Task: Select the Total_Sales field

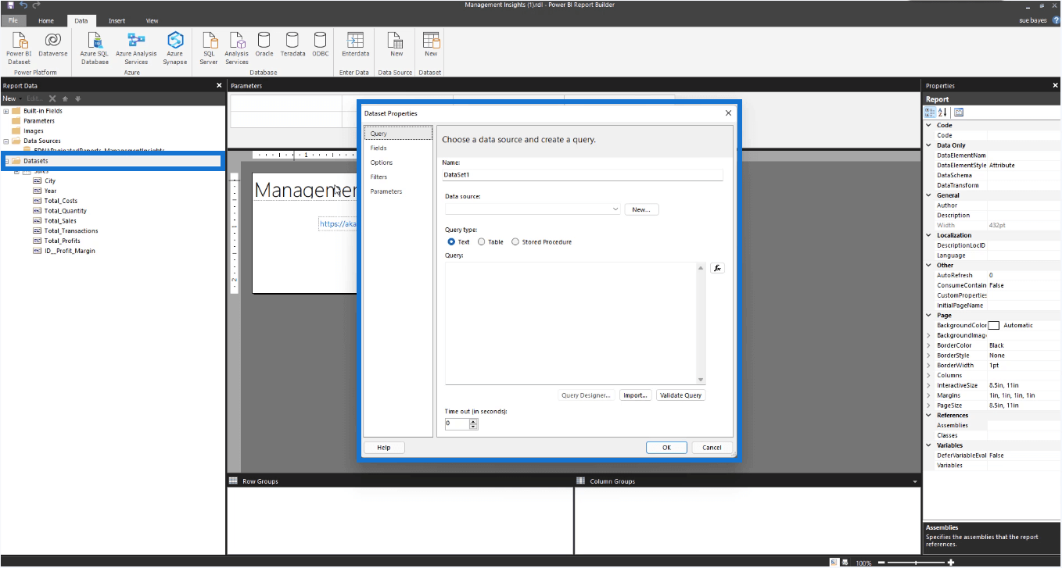Action: pyautogui.click(x=60, y=221)
